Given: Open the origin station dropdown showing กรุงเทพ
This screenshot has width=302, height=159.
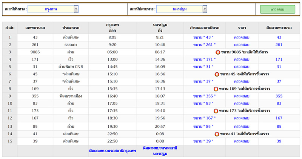Looking at the screenshot, I should (x=76, y=9).
